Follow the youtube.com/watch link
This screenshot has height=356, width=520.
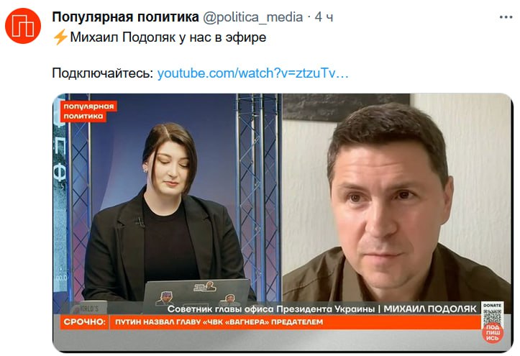pyautogui.click(x=253, y=73)
